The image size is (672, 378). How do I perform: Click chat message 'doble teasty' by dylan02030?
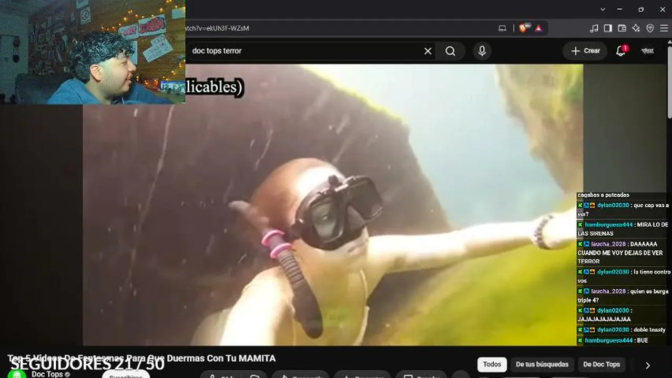(x=623, y=330)
